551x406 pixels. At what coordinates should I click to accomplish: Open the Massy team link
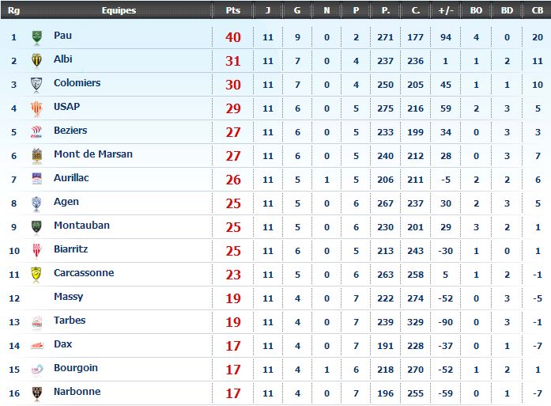click(x=69, y=297)
